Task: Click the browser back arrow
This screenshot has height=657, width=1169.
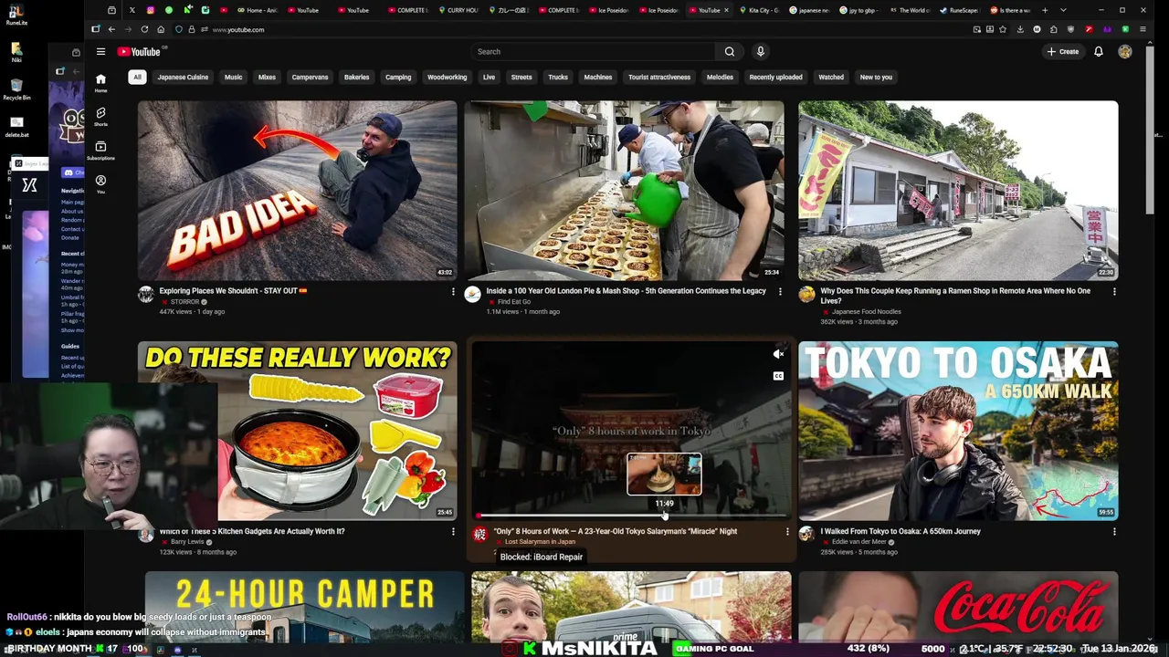Action: 111,29
